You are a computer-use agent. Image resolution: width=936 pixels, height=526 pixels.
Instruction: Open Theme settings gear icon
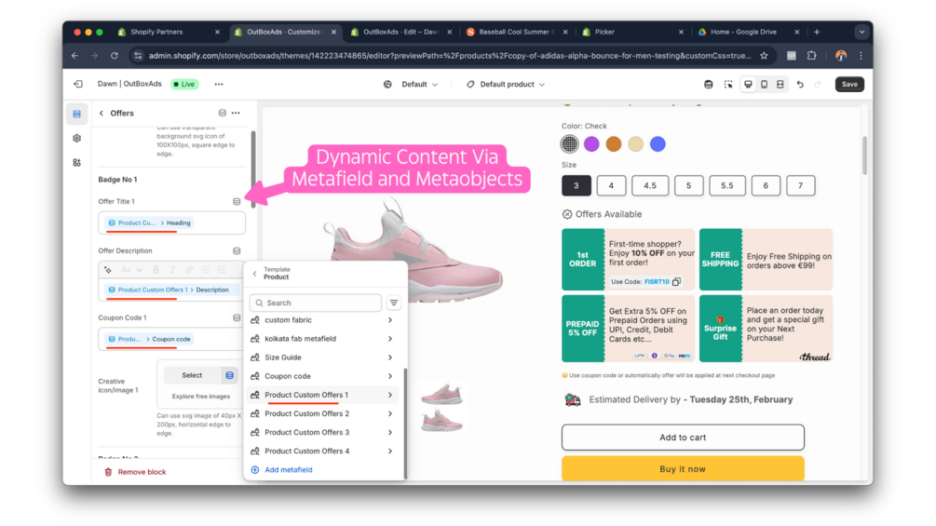click(77, 139)
